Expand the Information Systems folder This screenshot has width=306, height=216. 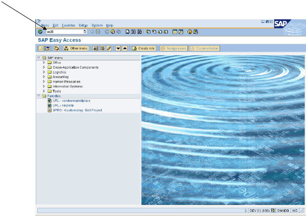click(x=44, y=86)
